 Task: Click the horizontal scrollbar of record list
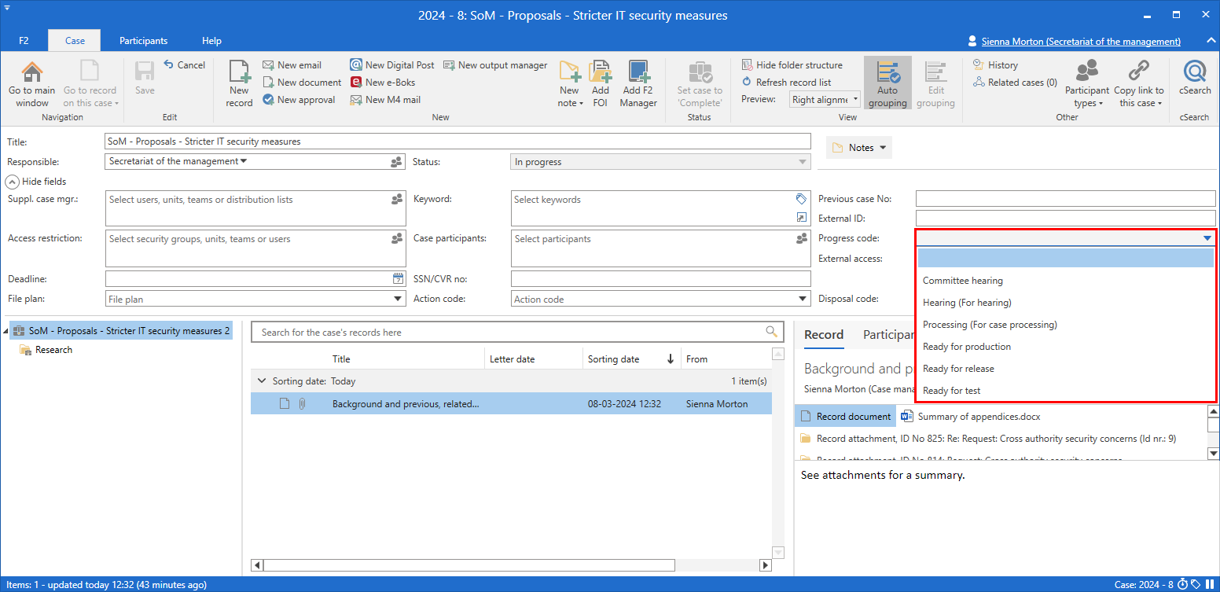[x=469, y=565]
